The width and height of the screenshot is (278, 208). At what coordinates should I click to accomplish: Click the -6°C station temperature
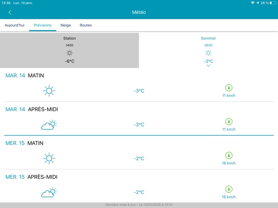[x=70, y=61]
